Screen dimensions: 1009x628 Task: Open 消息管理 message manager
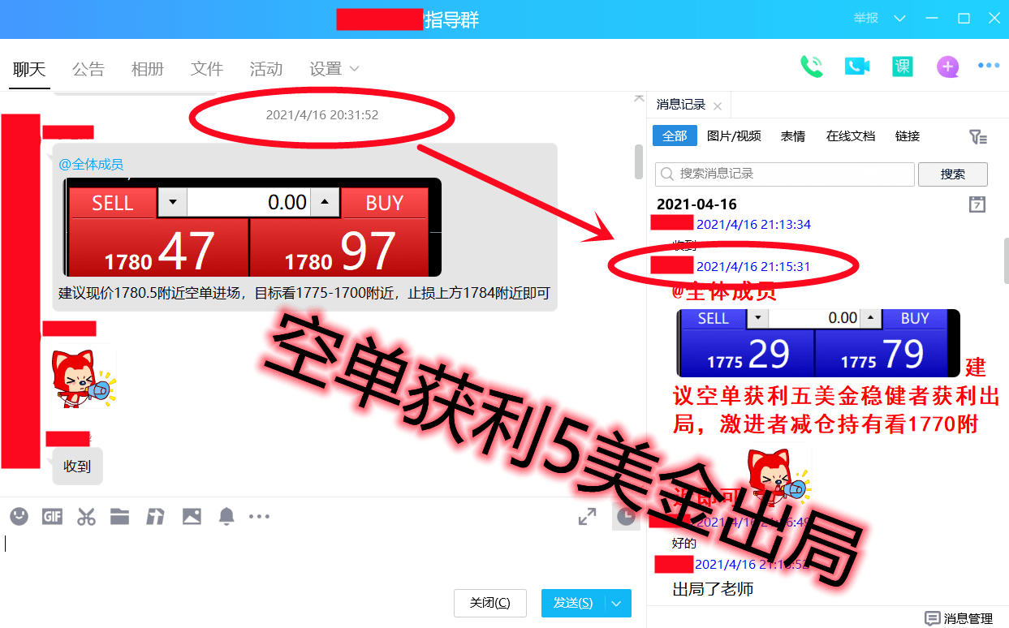[x=959, y=618]
